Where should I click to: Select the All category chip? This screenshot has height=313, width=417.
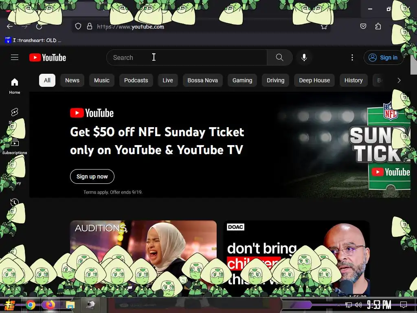(47, 80)
